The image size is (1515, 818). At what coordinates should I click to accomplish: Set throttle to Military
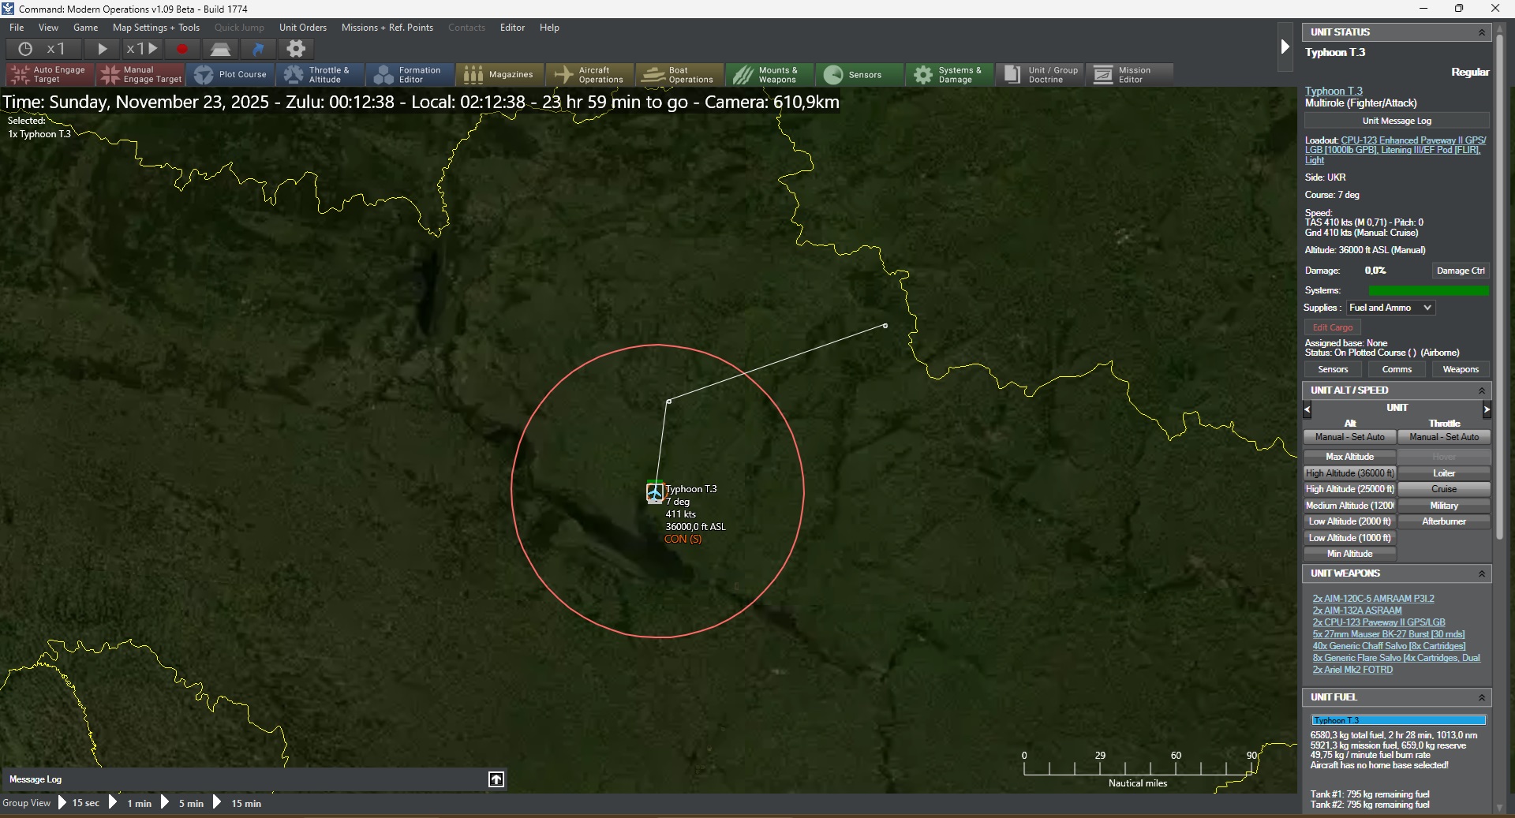(x=1444, y=506)
